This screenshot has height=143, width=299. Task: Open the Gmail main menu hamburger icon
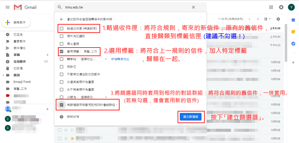(7, 7)
